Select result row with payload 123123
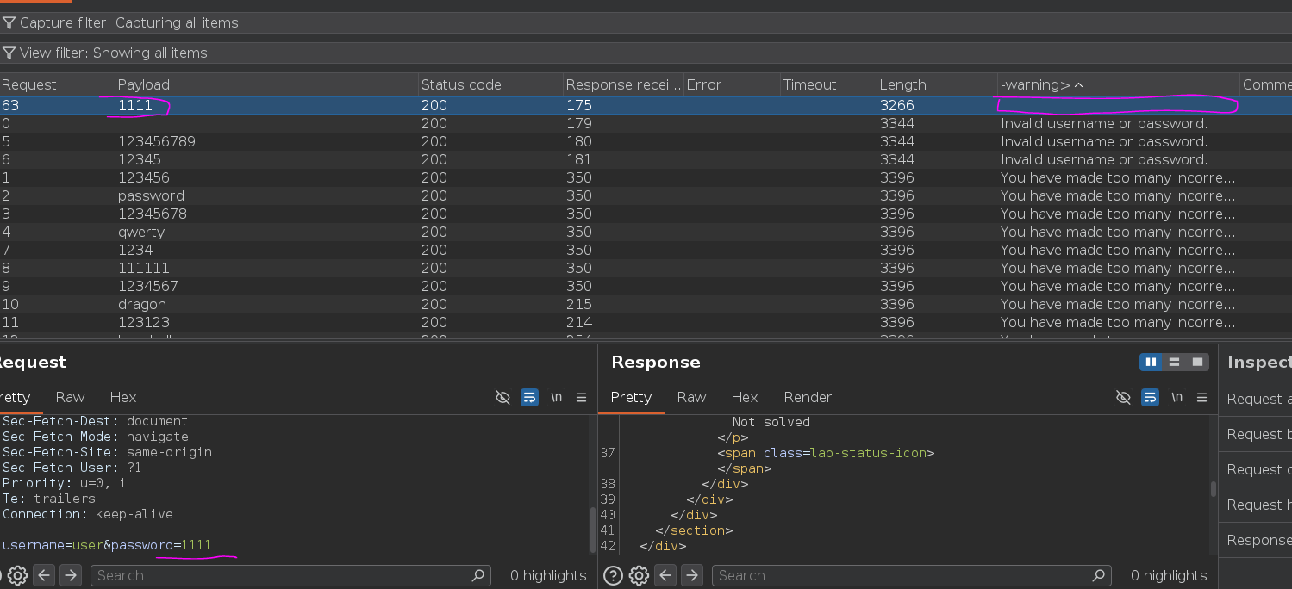Screen dimensions: 1292x589 646,322
